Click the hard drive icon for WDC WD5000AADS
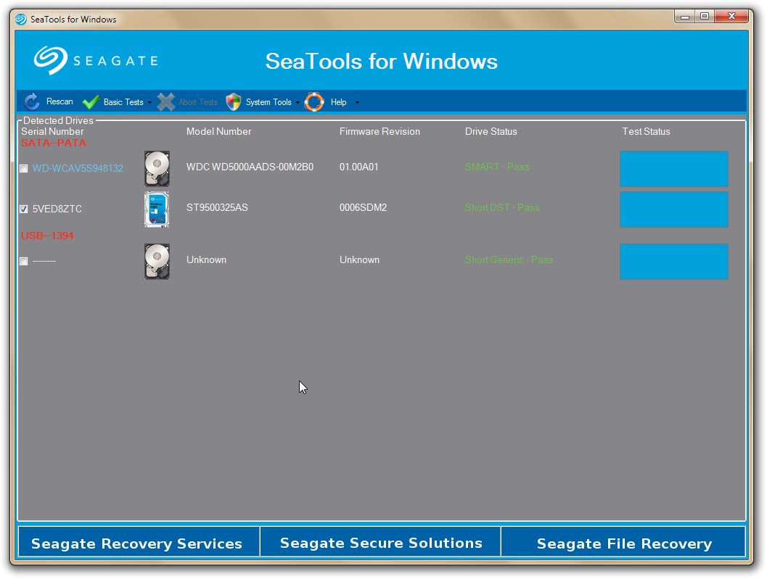The image size is (767, 579). pos(157,169)
